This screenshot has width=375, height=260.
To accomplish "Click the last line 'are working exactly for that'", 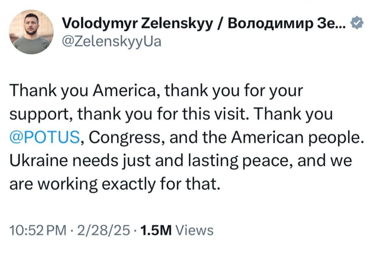I will [115, 184].
